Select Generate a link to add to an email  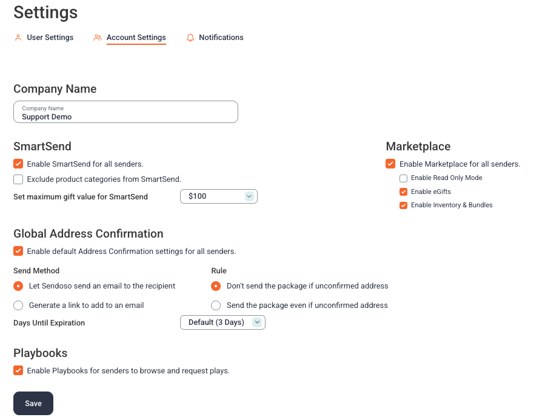18,305
